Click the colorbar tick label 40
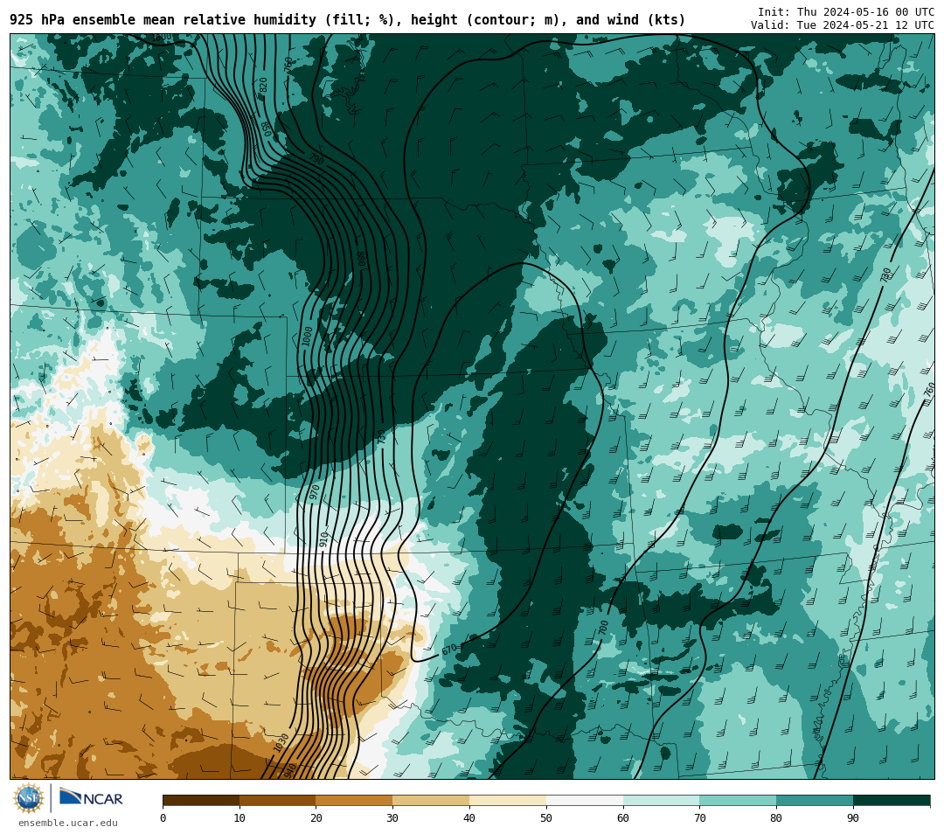944x834 pixels. coord(469,817)
